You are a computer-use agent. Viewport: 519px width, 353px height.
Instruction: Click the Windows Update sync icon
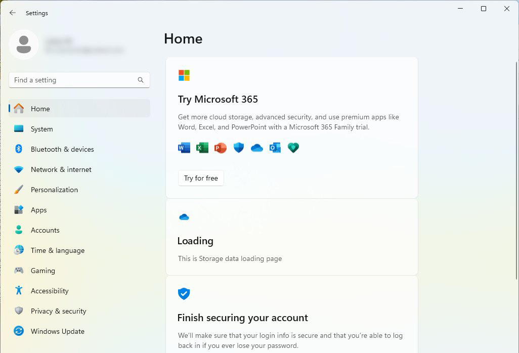[x=19, y=331]
